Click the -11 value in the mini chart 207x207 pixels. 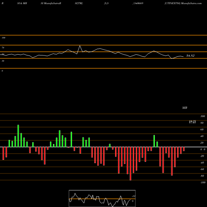point(133,196)
